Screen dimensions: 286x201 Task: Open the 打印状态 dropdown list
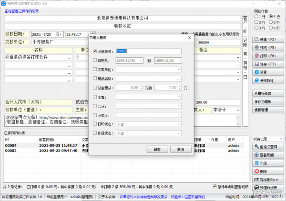(x=179, y=124)
